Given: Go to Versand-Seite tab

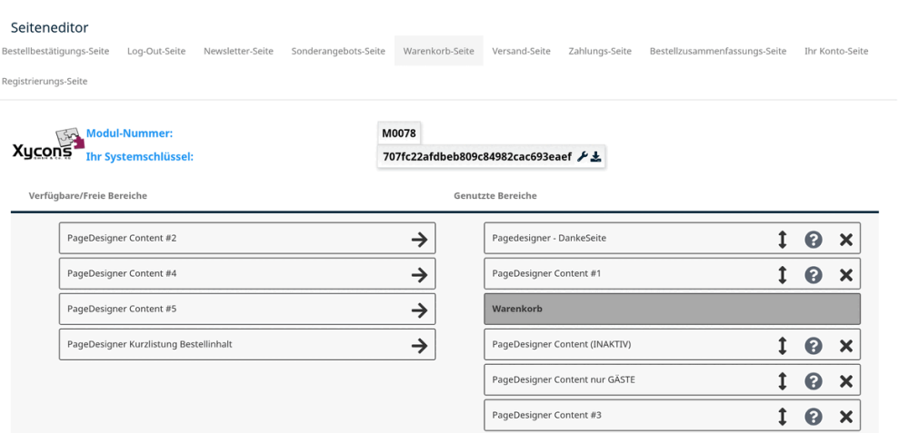Looking at the screenshot, I should point(521,51).
